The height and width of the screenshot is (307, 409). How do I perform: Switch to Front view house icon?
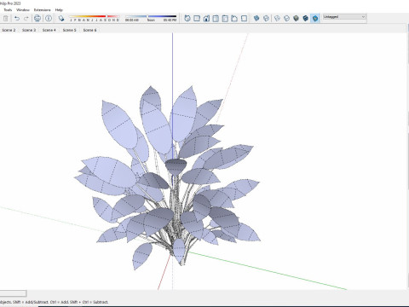point(206,19)
